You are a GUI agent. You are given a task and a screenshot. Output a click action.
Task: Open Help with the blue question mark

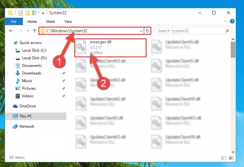[x=232, y=21]
